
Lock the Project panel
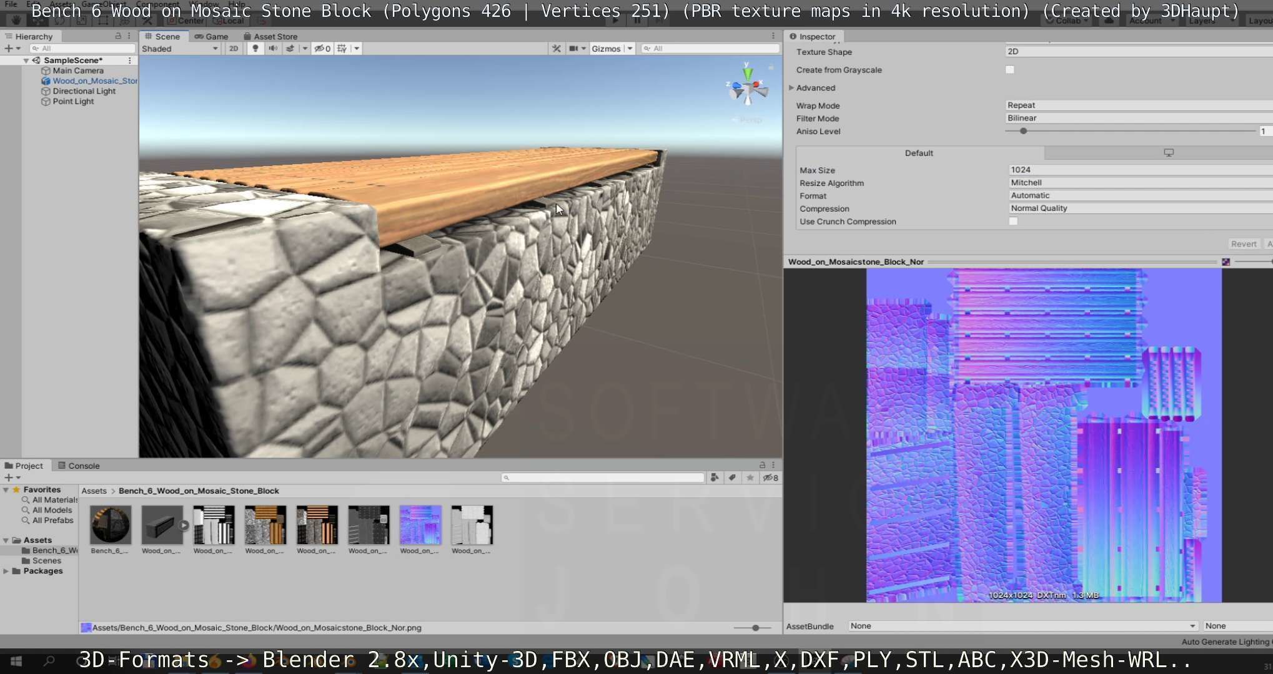762,465
